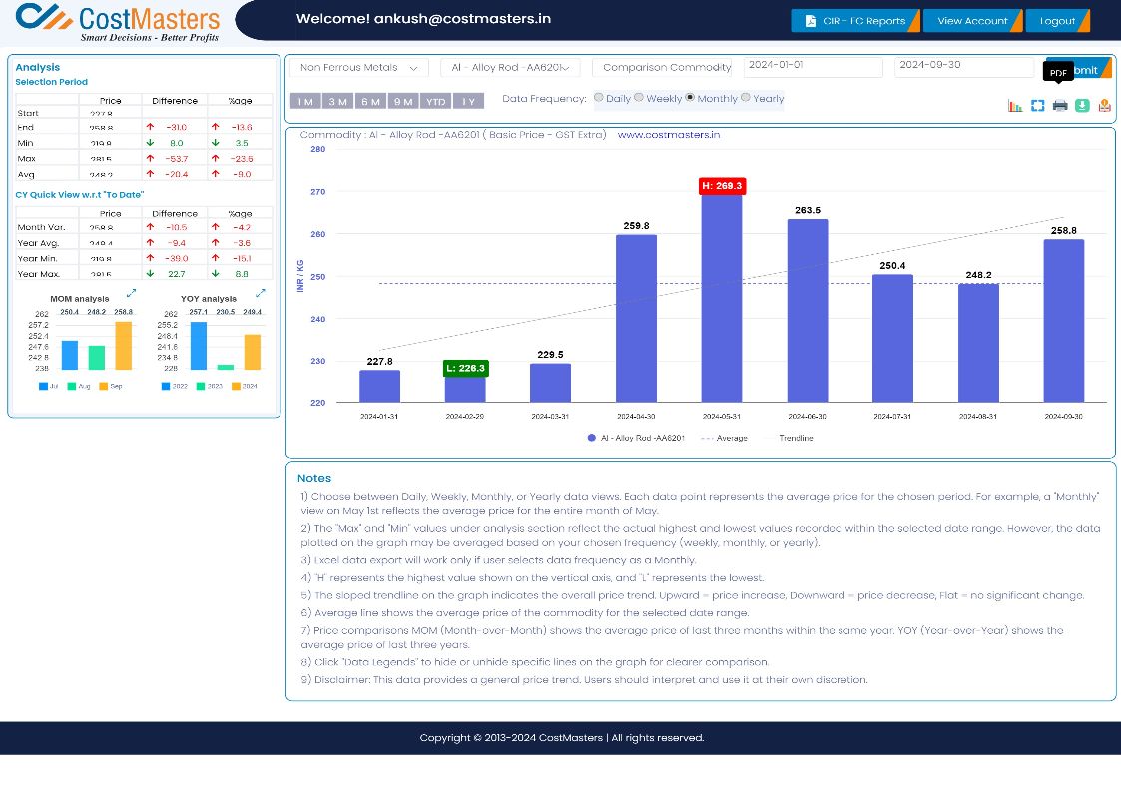The width and height of the screenshot is (1121, 793).
Task: Open the Al - Alloy Rod commodity dropdown
Action: (510, 68)
